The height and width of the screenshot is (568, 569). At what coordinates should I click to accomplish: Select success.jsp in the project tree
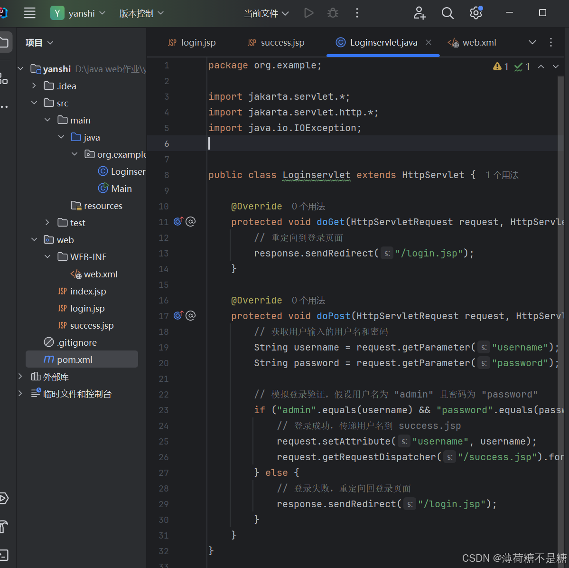[85, 325]
